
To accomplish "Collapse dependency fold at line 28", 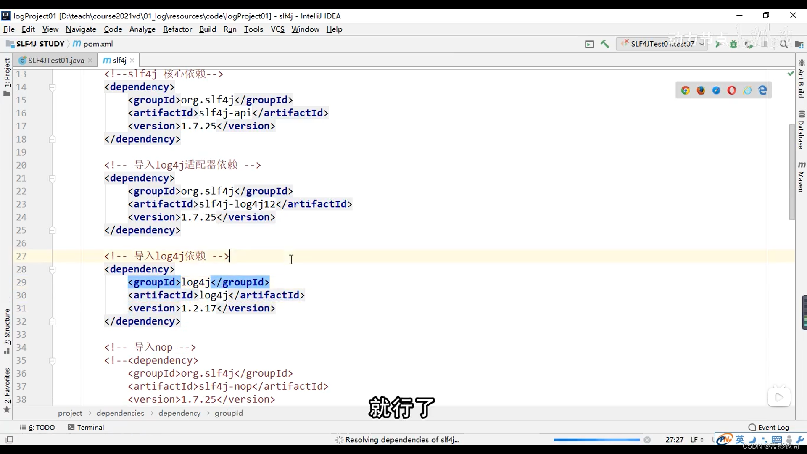I will 52,269.
